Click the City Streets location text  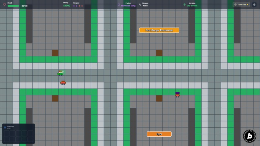coord(192,5)
